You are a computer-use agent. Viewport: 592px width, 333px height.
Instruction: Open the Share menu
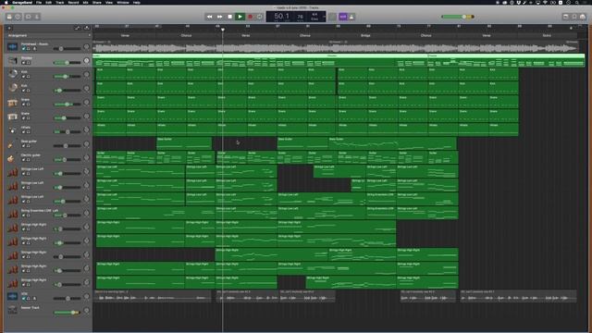(96, 2)
